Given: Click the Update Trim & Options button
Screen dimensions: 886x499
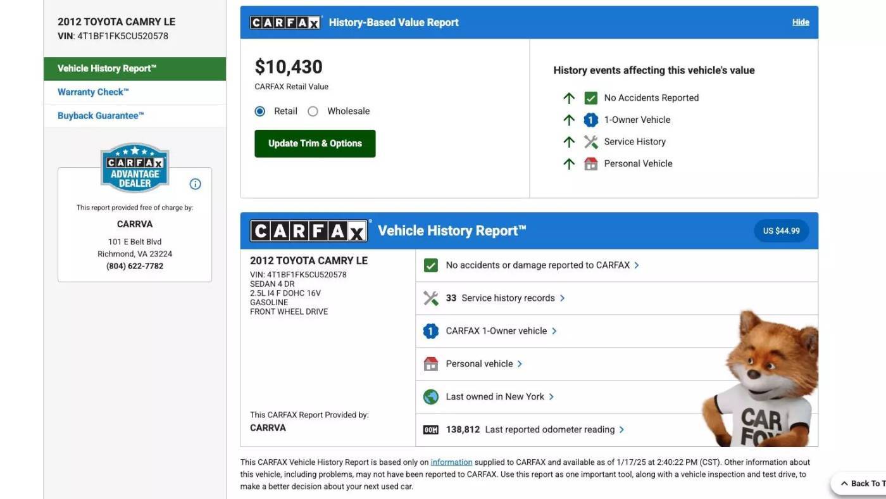Looking at the screenshot, I should (x=315, y=144).
